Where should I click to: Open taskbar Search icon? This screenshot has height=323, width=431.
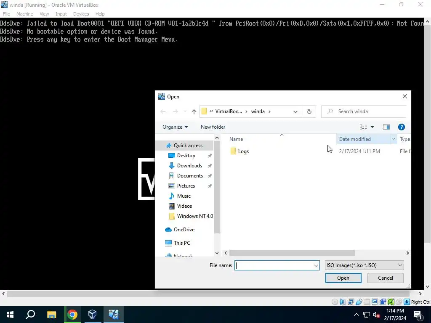(x=30, y=315)
